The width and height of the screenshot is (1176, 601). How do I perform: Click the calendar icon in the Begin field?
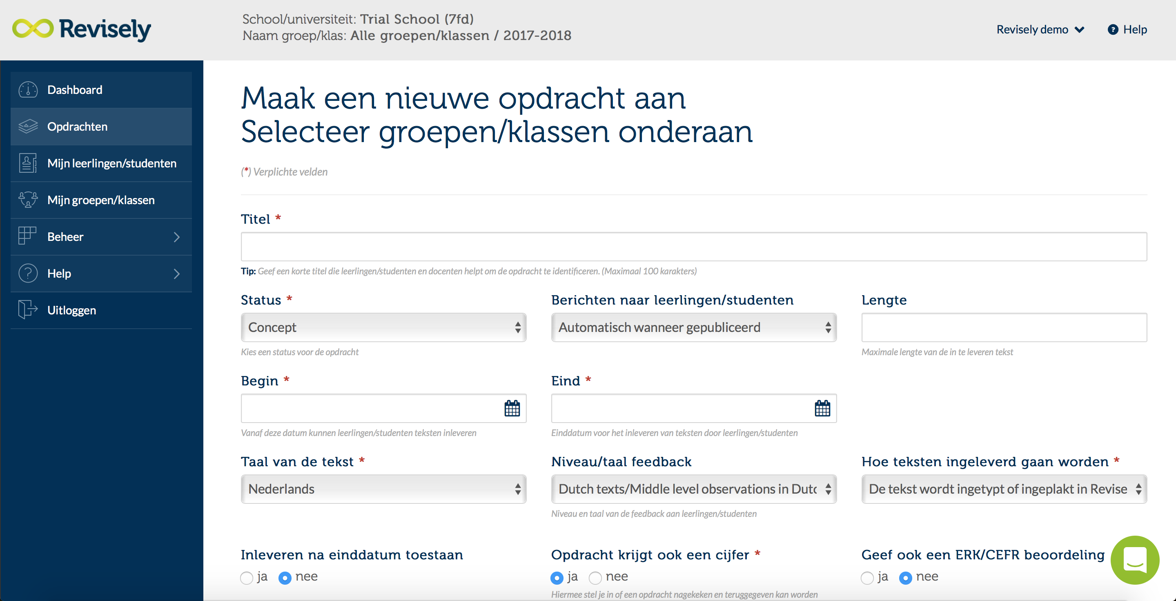pyautogui.click(x=512, y=408)
